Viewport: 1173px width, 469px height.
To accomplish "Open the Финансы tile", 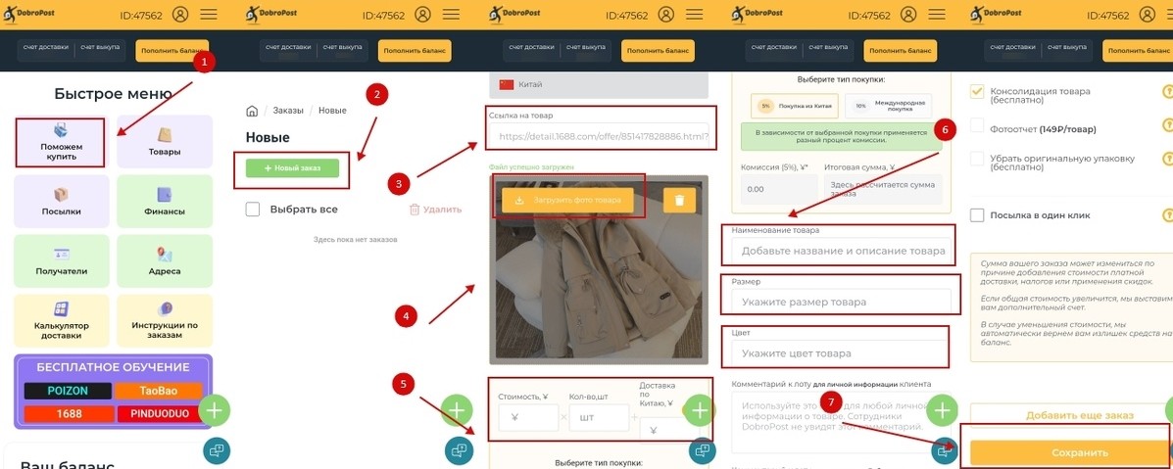I will (165, 202).
